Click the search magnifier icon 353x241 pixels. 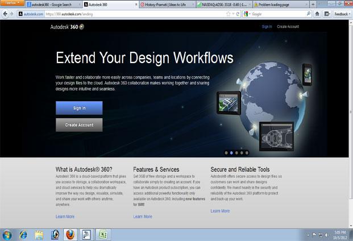(x=309, y=14)
